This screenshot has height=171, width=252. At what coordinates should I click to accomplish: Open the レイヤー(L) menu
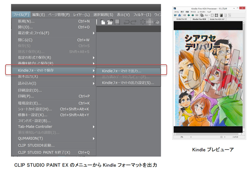coord(81,15)
